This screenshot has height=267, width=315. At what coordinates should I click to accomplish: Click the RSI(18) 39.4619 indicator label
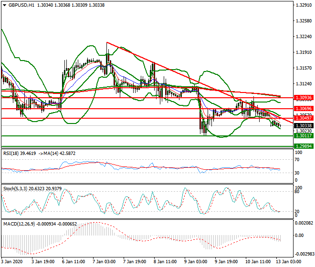20,154
